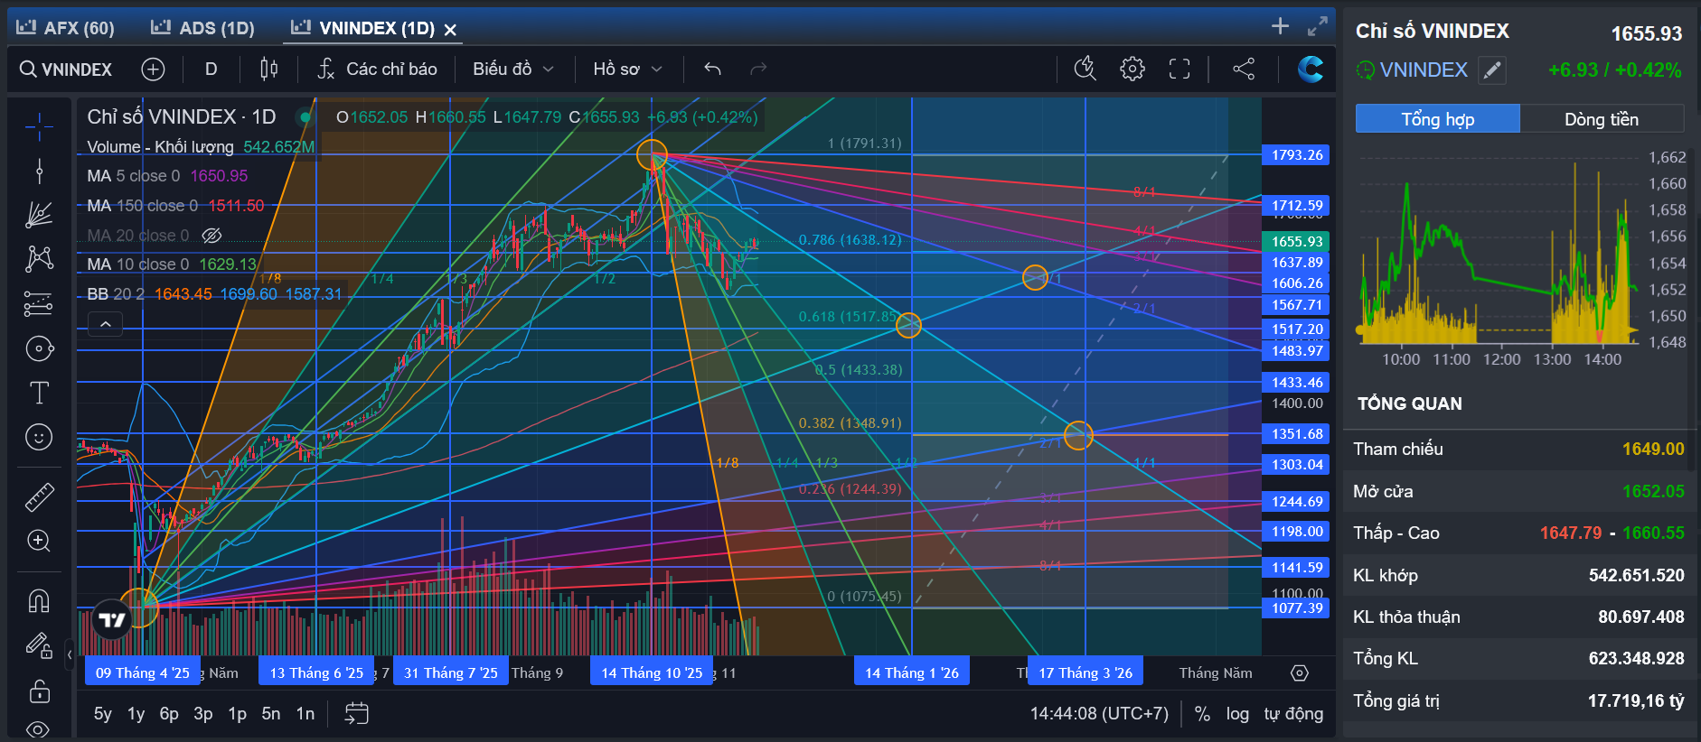Image resolution: width=1701 pixels, height=742 pixels.
Task: Click the green market status dot
Action: click(x=305, y=117)
